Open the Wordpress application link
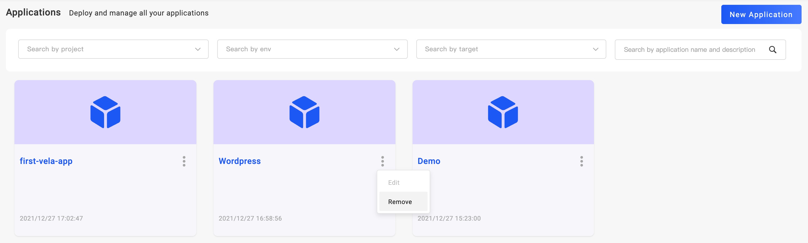Viewport: 808px width, 243px height. [x=240, y=161]
